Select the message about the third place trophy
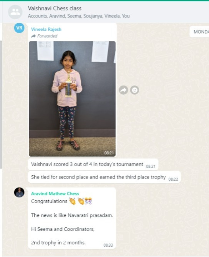The image size is (209, 257). (x=104, y=177)
